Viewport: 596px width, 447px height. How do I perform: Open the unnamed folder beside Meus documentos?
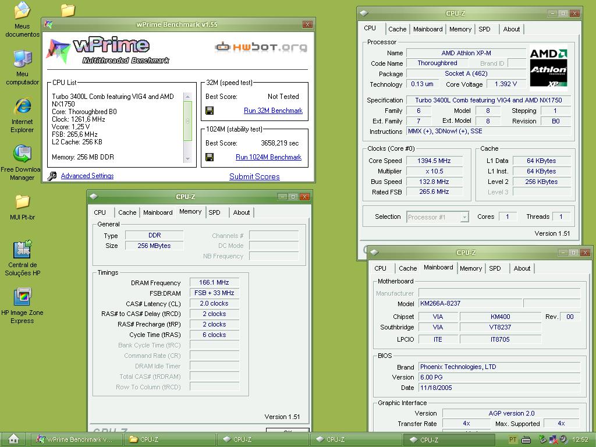68,10
